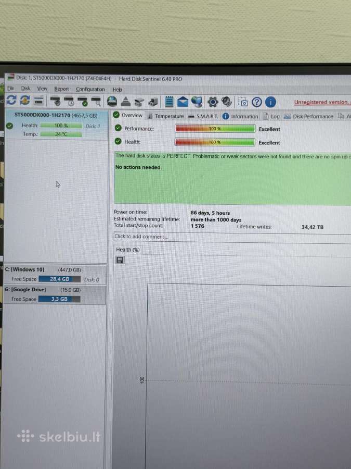Screen dimensions: 351x469
Task: Click the 'Excellent' label beside Health
Action: click(x=269, y=143)
